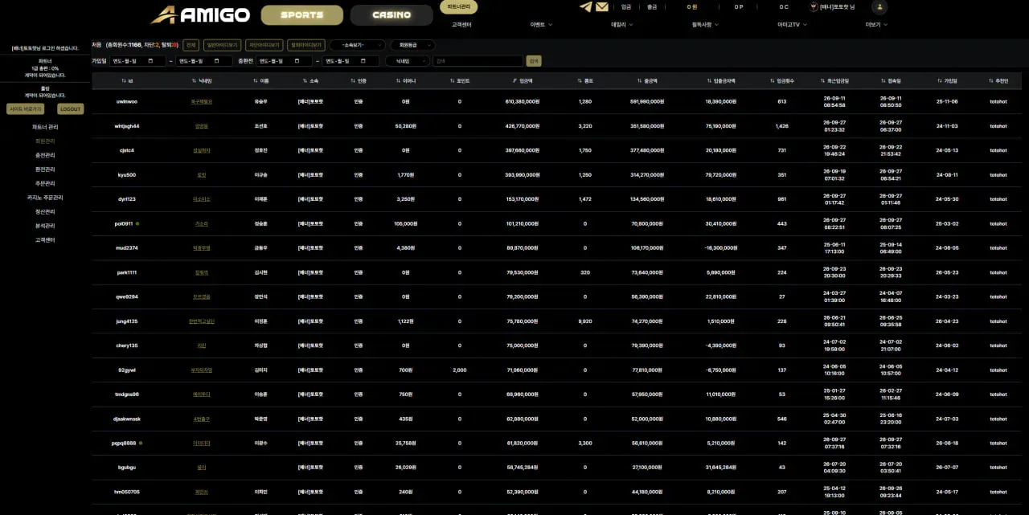Open the Telegram paper-plane icon
The height and width of the screenshot is (515, 1029).
click(x=585, y=6)
